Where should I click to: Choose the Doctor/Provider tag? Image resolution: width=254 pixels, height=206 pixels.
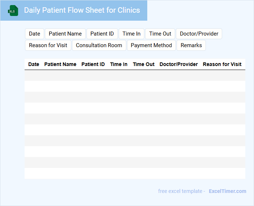[x=199, y=34]
